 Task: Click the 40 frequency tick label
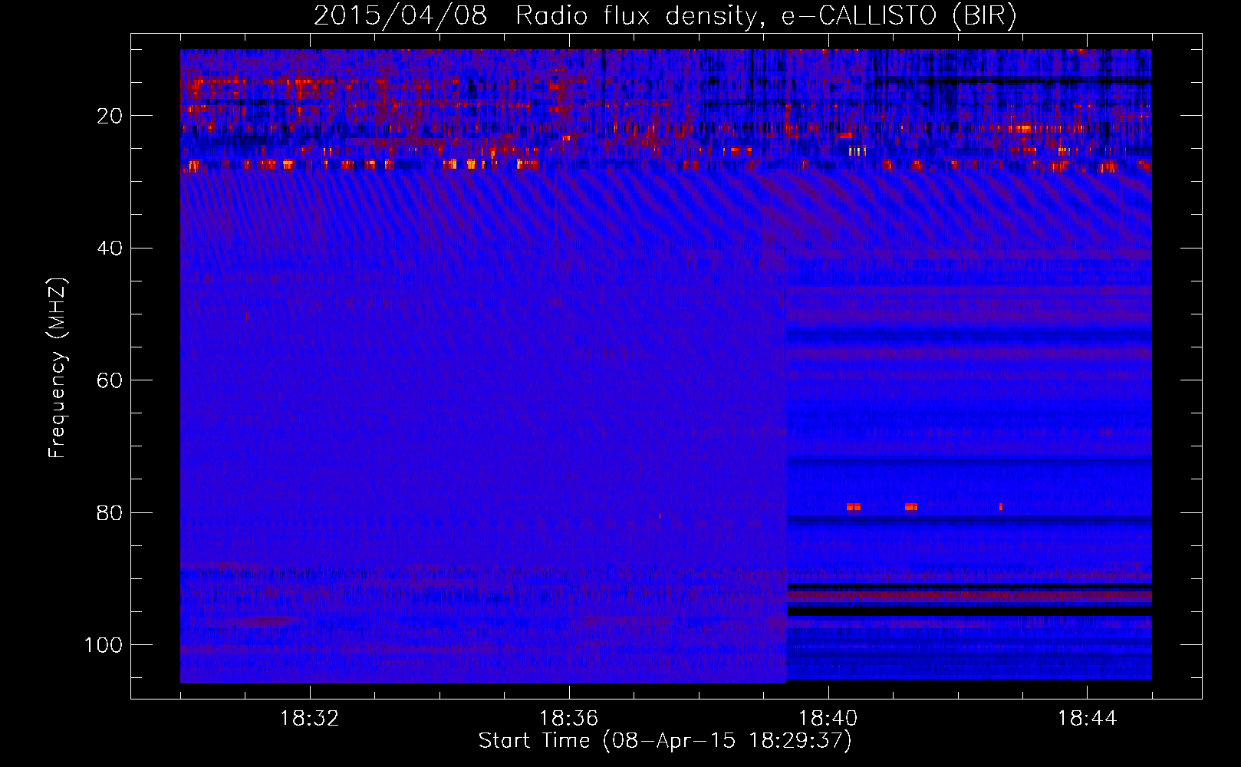point(110,249)
